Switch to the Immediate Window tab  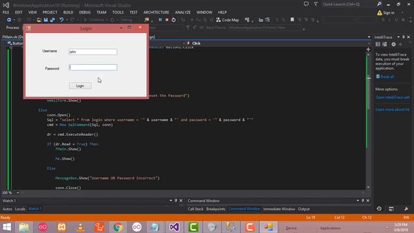279,209
